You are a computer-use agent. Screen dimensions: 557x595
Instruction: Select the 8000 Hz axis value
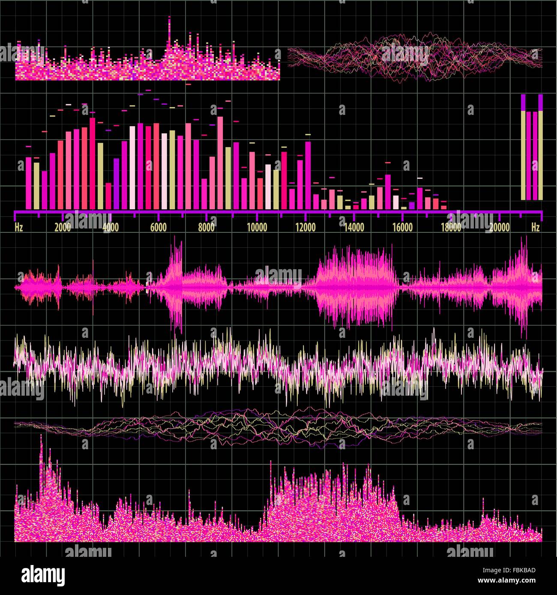pos(207,227)
